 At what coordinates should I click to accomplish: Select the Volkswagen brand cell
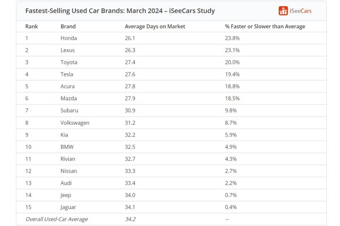click(x=75, y=123)
